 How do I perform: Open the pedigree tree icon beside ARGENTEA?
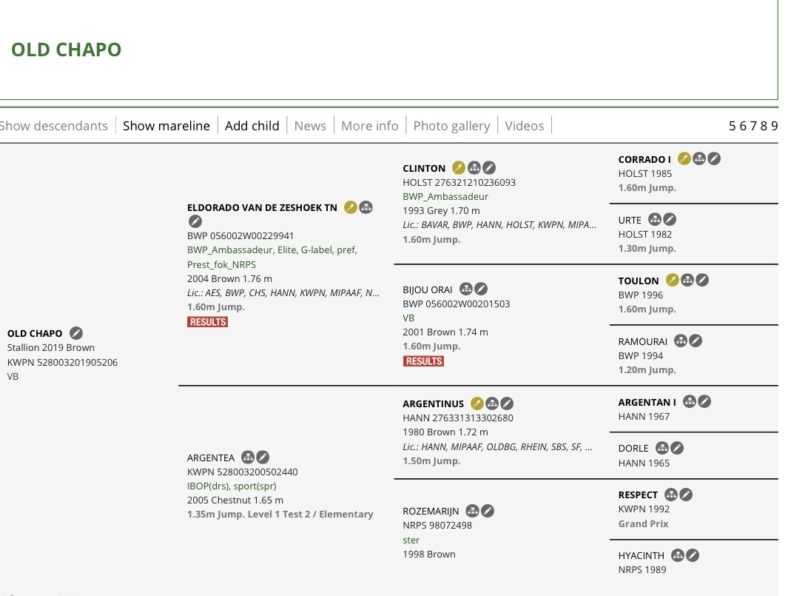(x=248, y=458)
